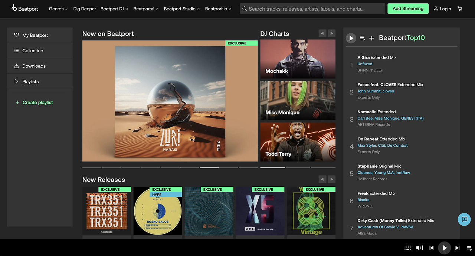The image size is (475, 256).
Task: Open label Hellbent Records
Action: point(372,179)
